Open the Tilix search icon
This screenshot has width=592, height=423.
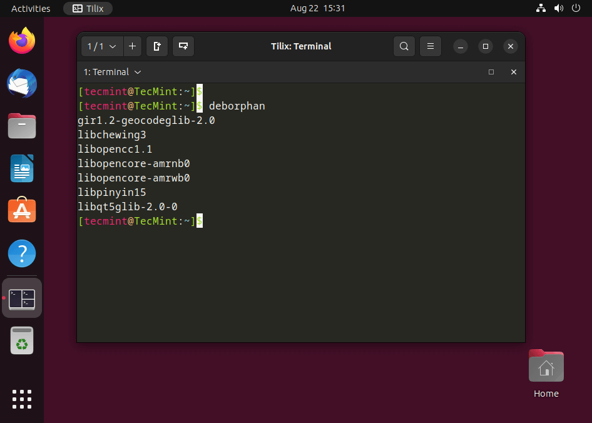click(404, 46)
